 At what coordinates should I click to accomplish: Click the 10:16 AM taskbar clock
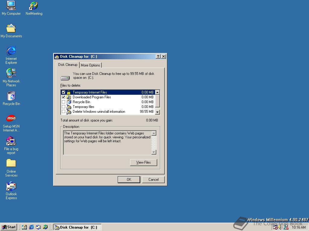(298, 227)
